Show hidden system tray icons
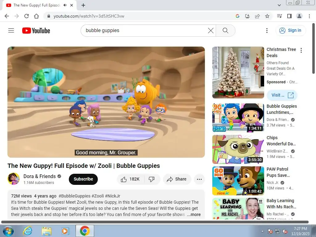This screenshot has height=237, width=316. pyautogui.click(x=262, y=231)
